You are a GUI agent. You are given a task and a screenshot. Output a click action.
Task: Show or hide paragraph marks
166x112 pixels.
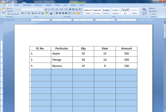[x=80, y=9]
